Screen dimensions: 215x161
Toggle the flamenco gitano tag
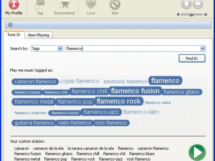pos(181,92)
